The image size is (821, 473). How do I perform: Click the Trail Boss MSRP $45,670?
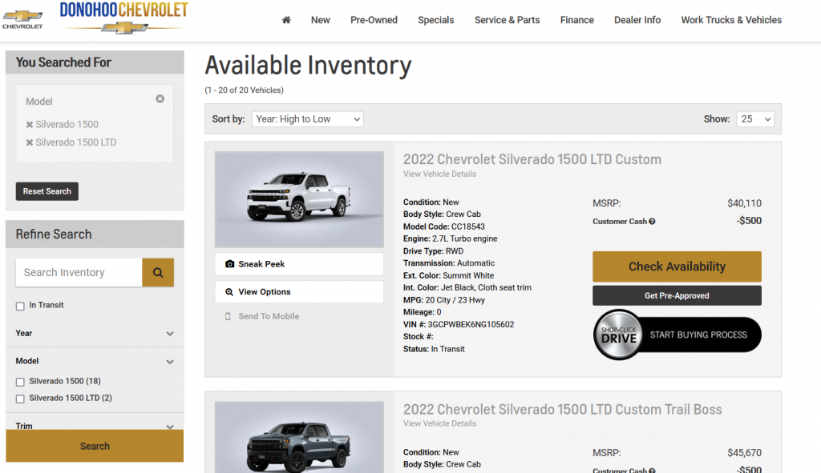744,453
